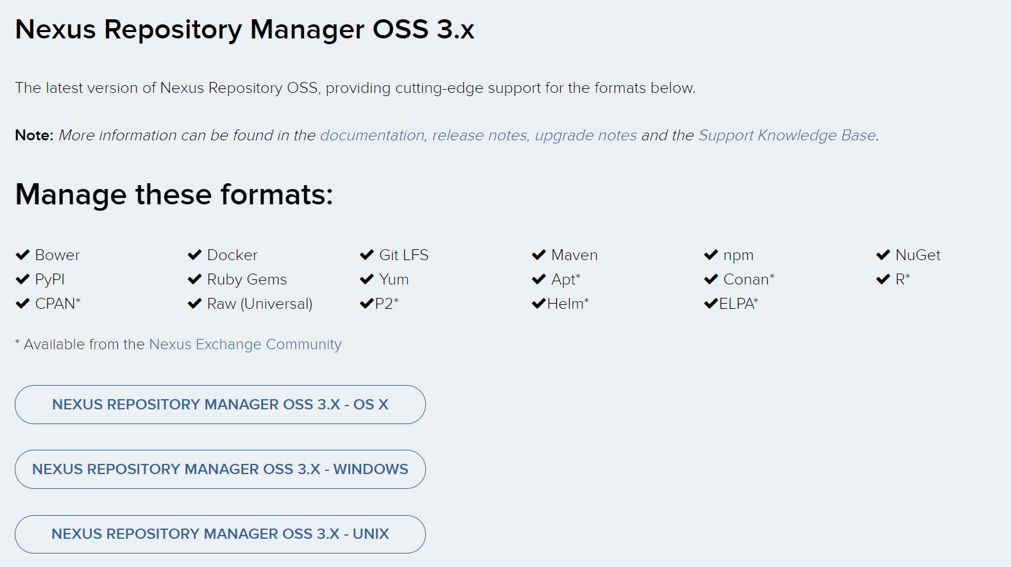This screenshot has width=1011, height=567.
Task: Click the checkmark icon beside CPAN
Action: pyautogui.click(x=22, y=303)
